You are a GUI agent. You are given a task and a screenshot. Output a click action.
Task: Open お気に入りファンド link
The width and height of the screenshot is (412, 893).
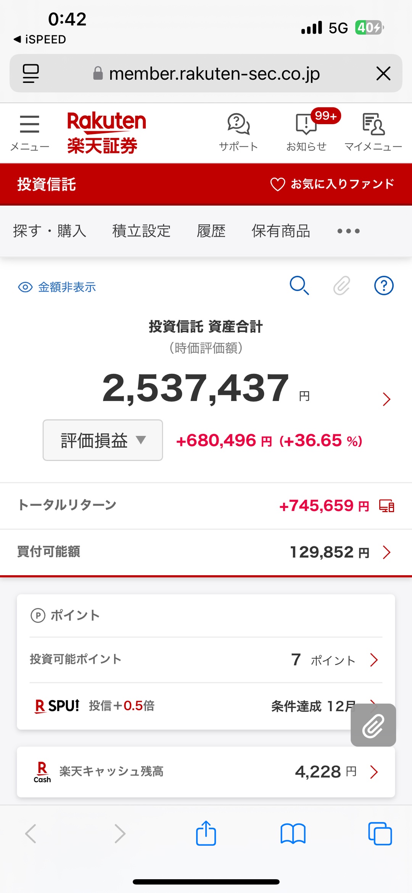[x=332, y=184]
